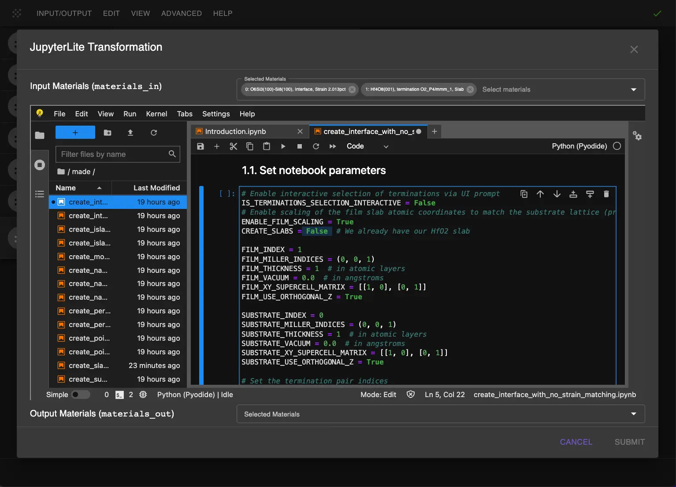The width and height of the screenshot is (676, 487).
Task: Switch to the Introduction.ipynb tab
Action: pos(235,131)
